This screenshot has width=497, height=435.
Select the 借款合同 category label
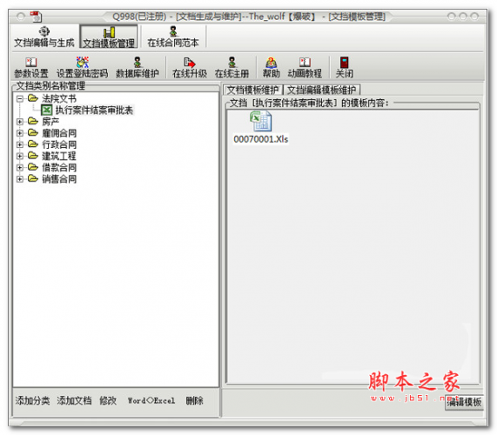(x=59, y=167)
